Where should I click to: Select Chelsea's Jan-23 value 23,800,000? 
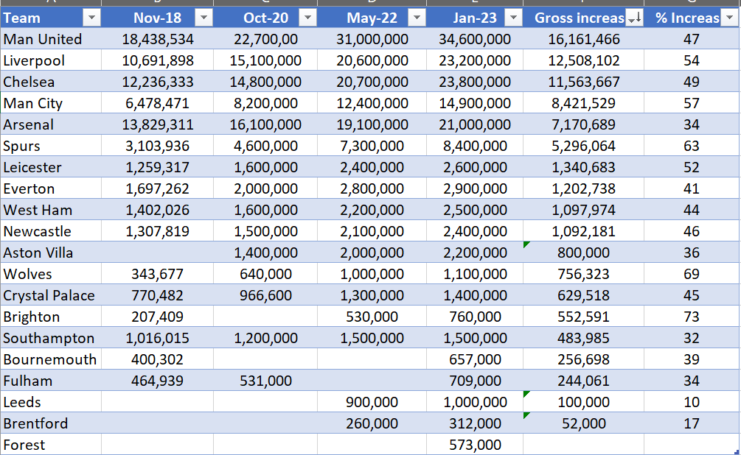475,82
